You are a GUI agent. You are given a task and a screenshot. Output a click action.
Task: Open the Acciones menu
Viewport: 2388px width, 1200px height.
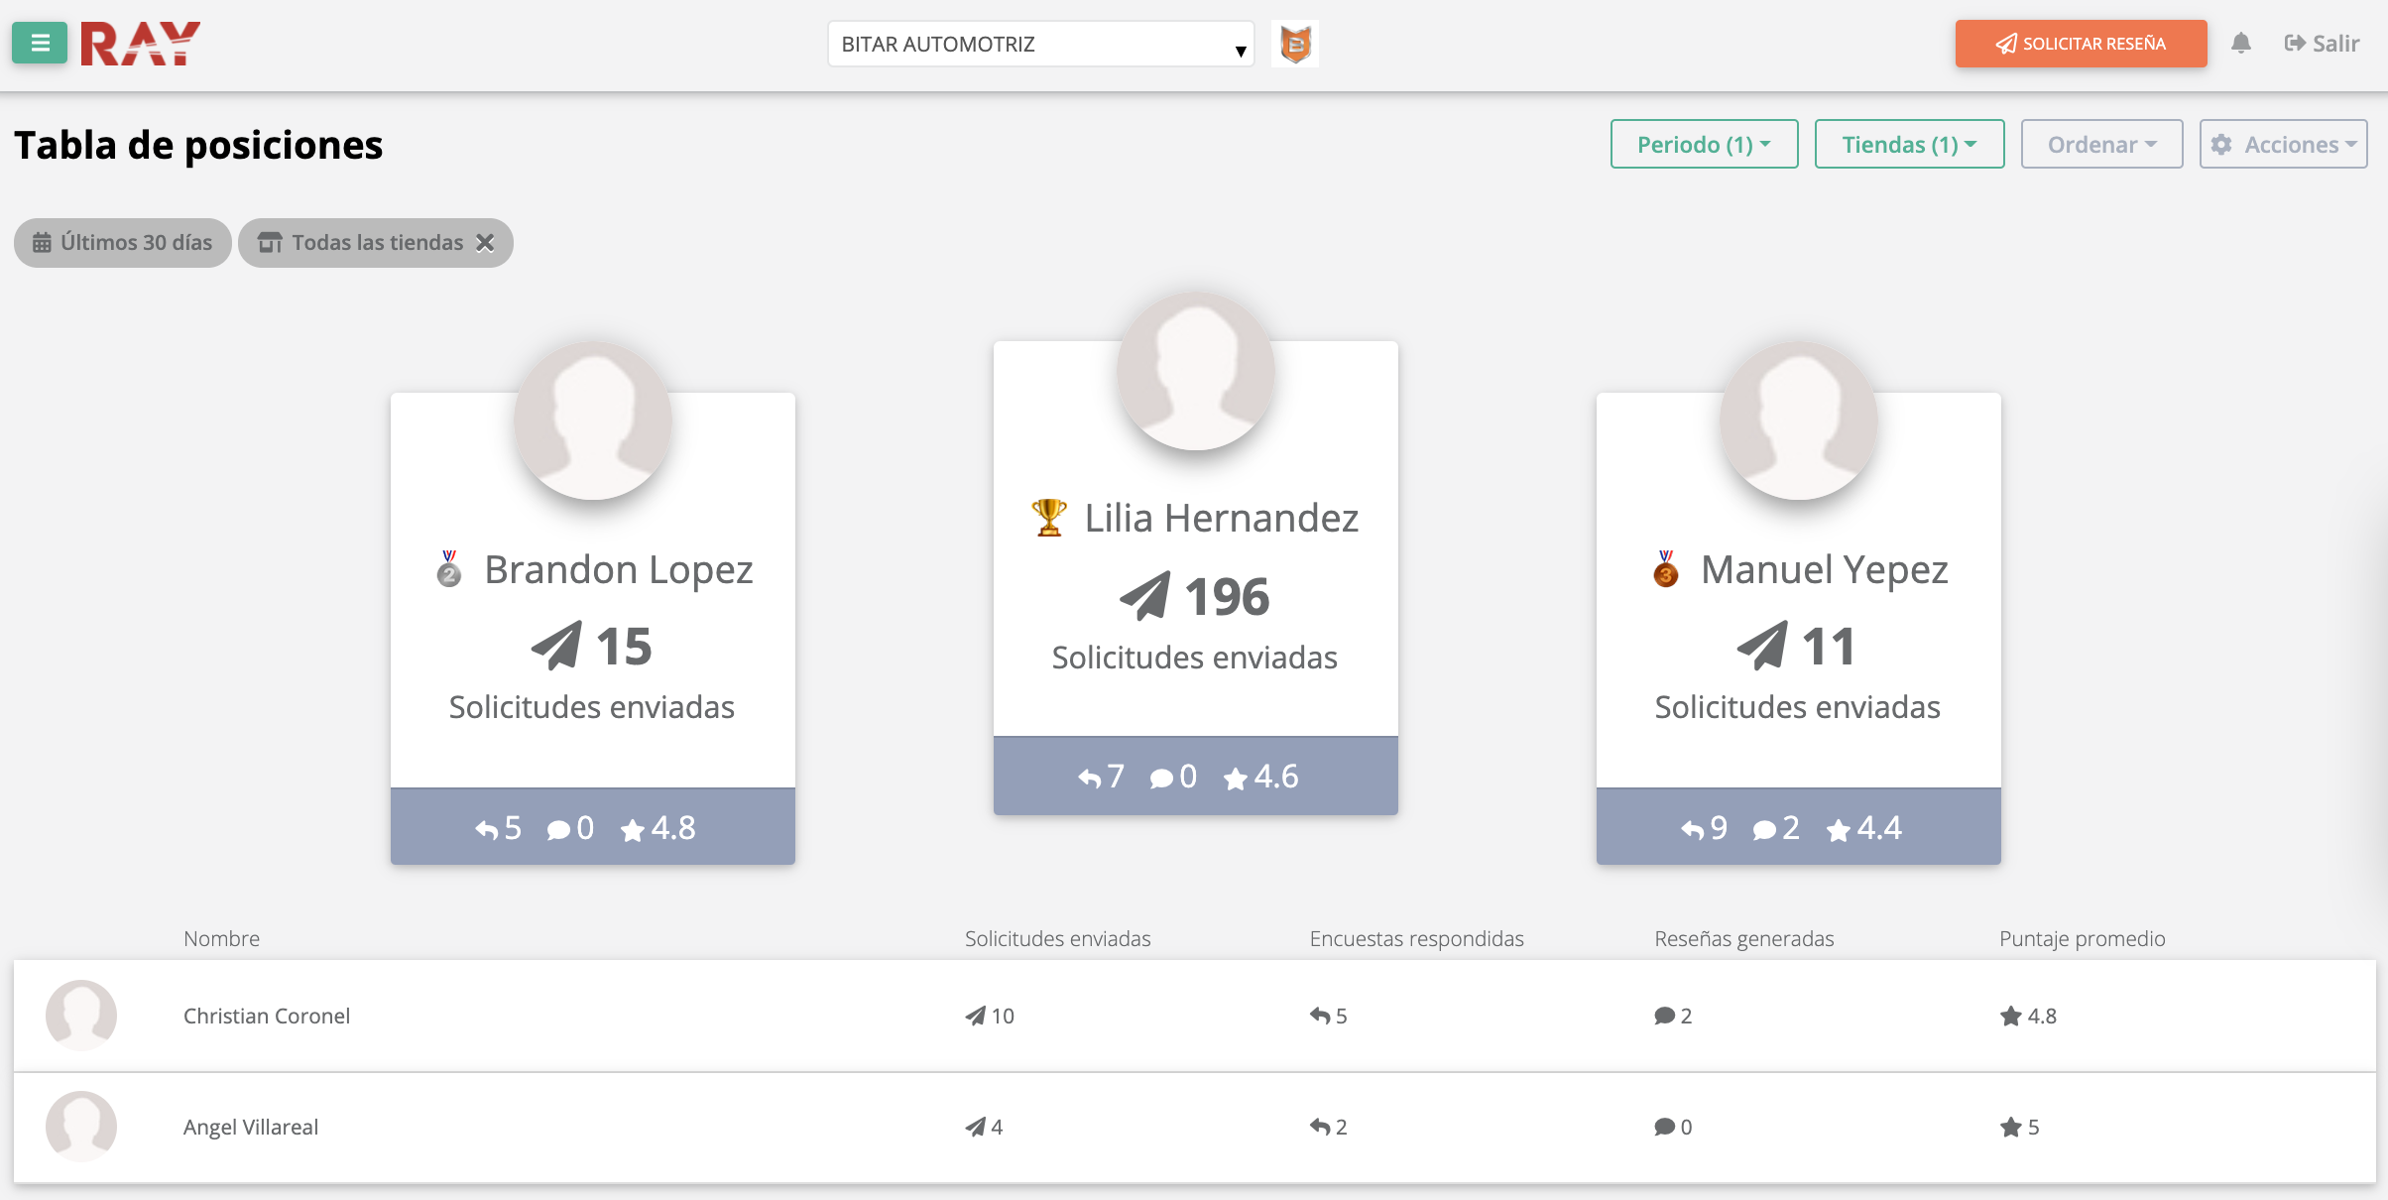(2282, 144)
